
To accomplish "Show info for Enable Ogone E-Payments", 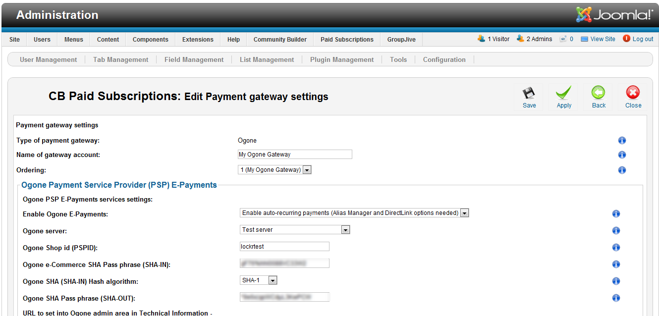I will point(616,214).
